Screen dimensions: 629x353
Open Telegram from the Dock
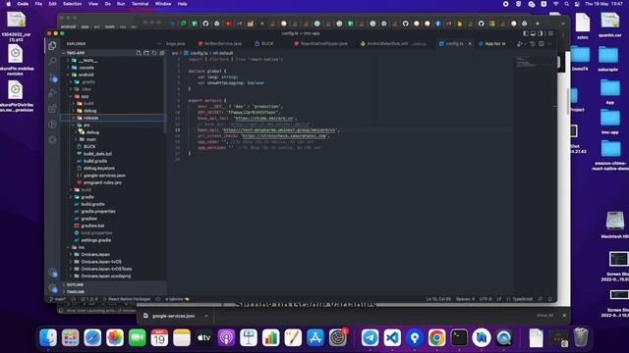[x=370, y=337]
